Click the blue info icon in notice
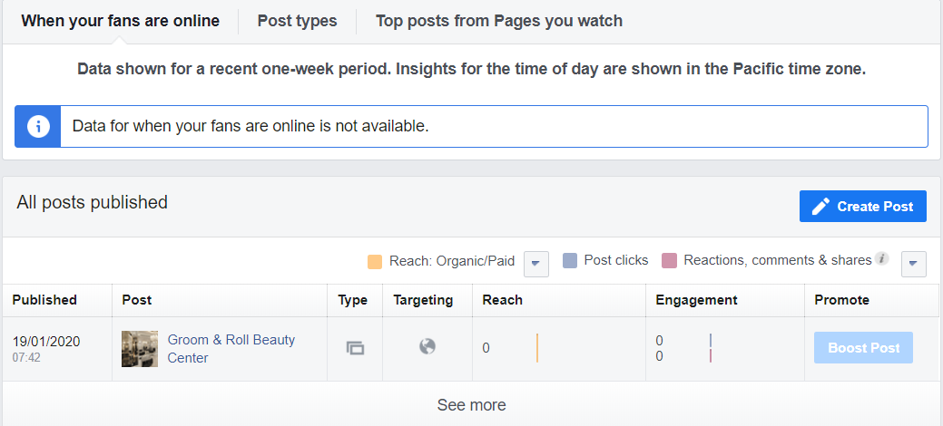 [38, 126]
